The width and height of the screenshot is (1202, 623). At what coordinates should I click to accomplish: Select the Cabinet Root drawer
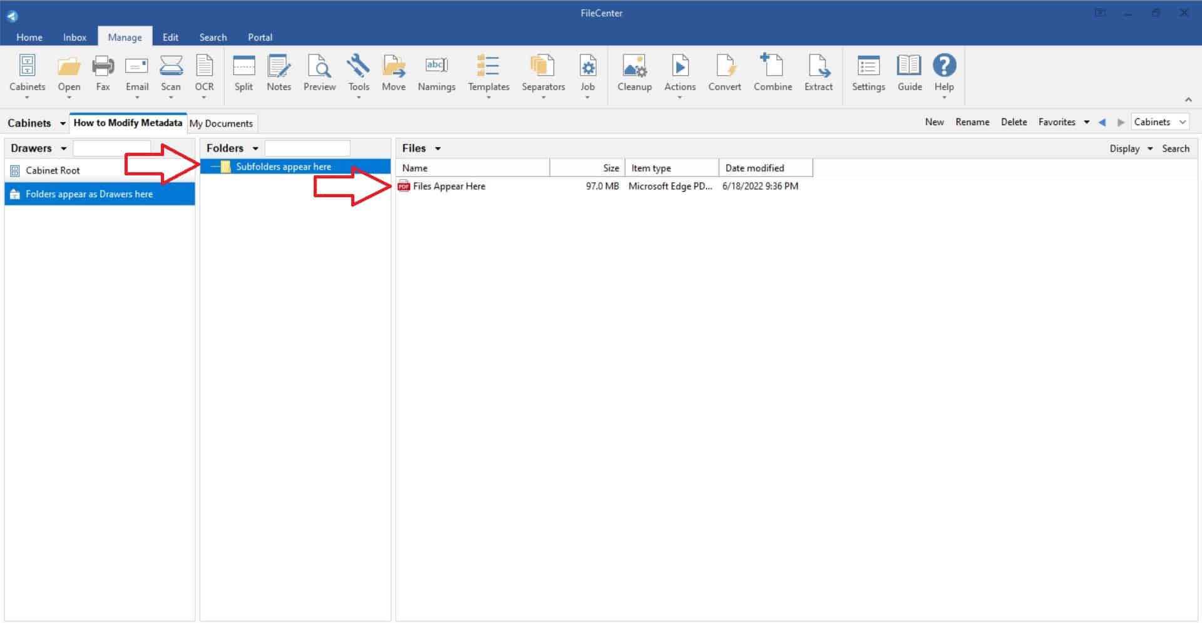pos(100,170)
